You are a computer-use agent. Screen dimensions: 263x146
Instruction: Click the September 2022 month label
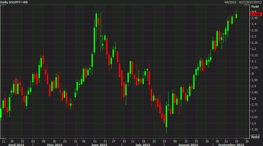(x=231, y=144)
